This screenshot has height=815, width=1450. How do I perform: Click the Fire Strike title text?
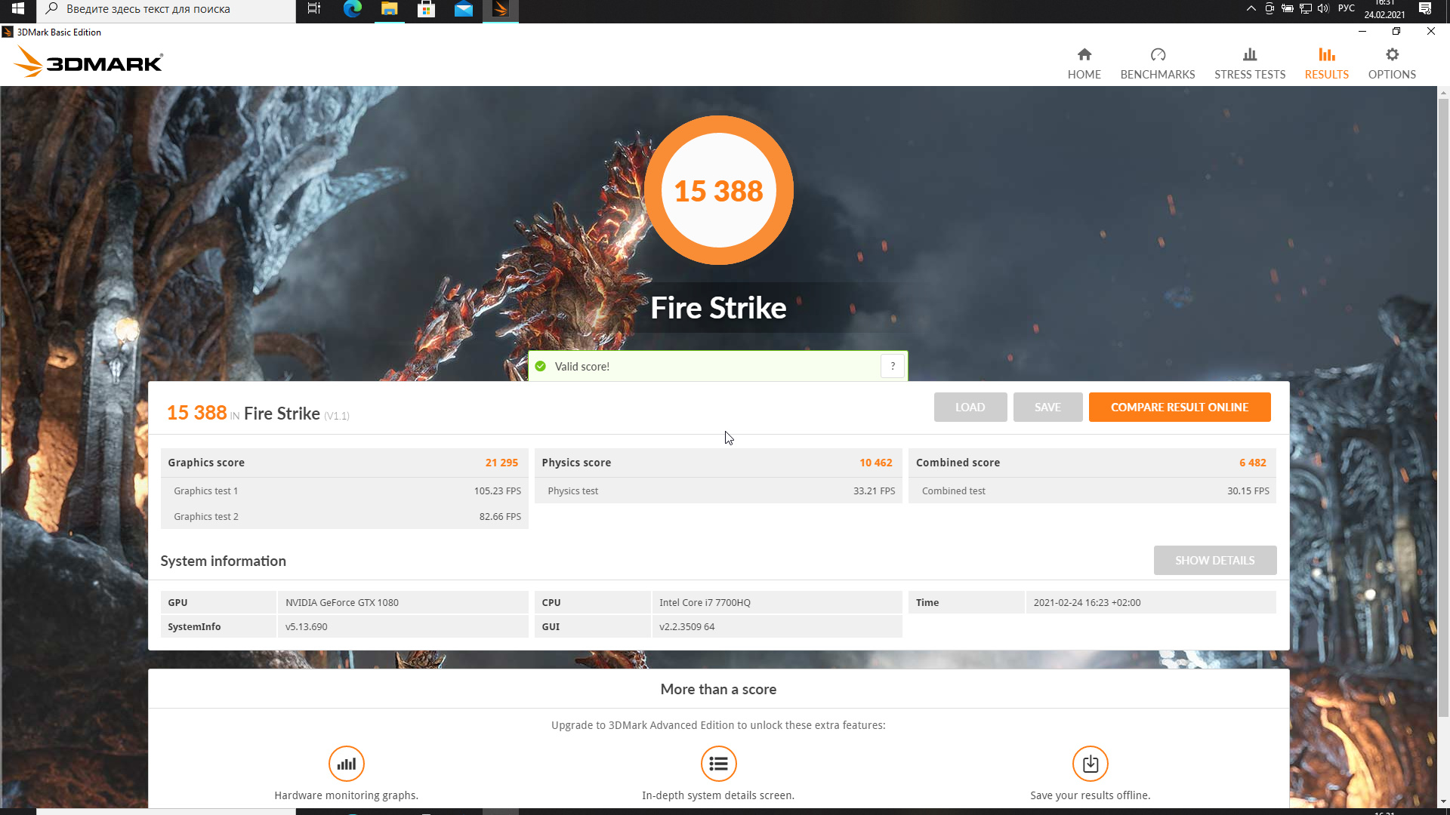(x=718, y=308)
